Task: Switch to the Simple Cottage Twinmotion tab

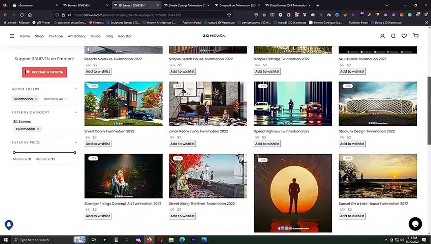Action: coord(187,5)
